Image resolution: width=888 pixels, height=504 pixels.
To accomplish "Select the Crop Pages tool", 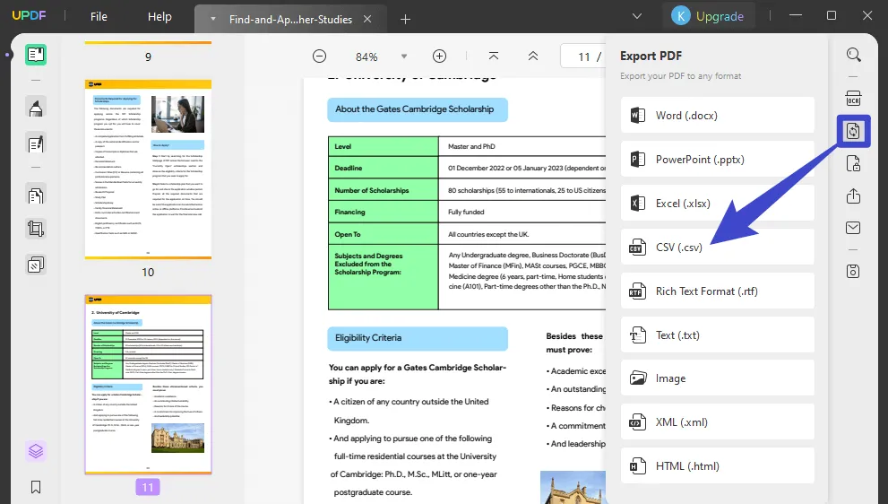I will click(x=36, y=229).
